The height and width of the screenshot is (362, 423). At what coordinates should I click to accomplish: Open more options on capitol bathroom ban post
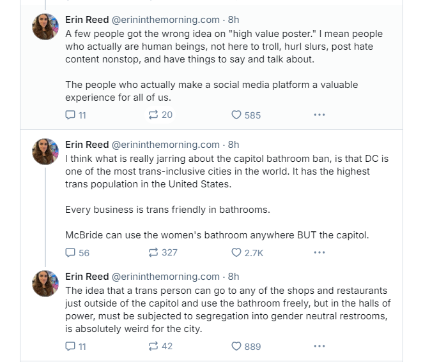319,252
